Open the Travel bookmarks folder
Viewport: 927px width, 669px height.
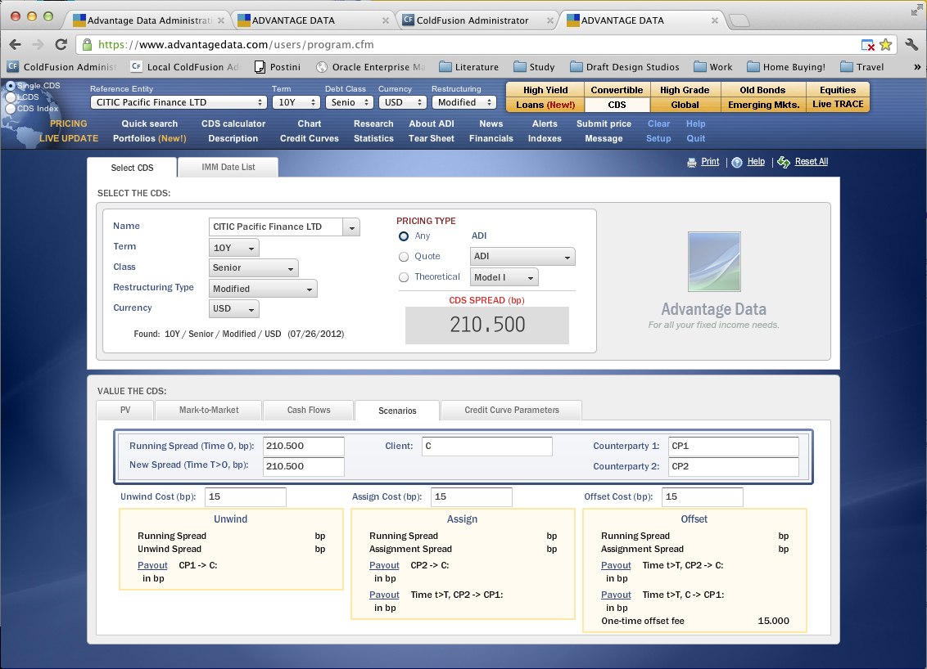(x=862, y=67)
